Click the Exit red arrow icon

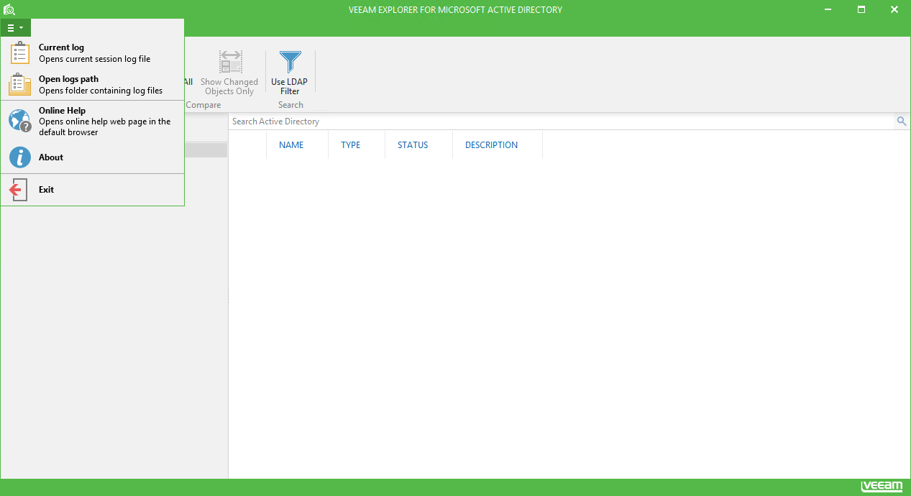coord(19,190)
